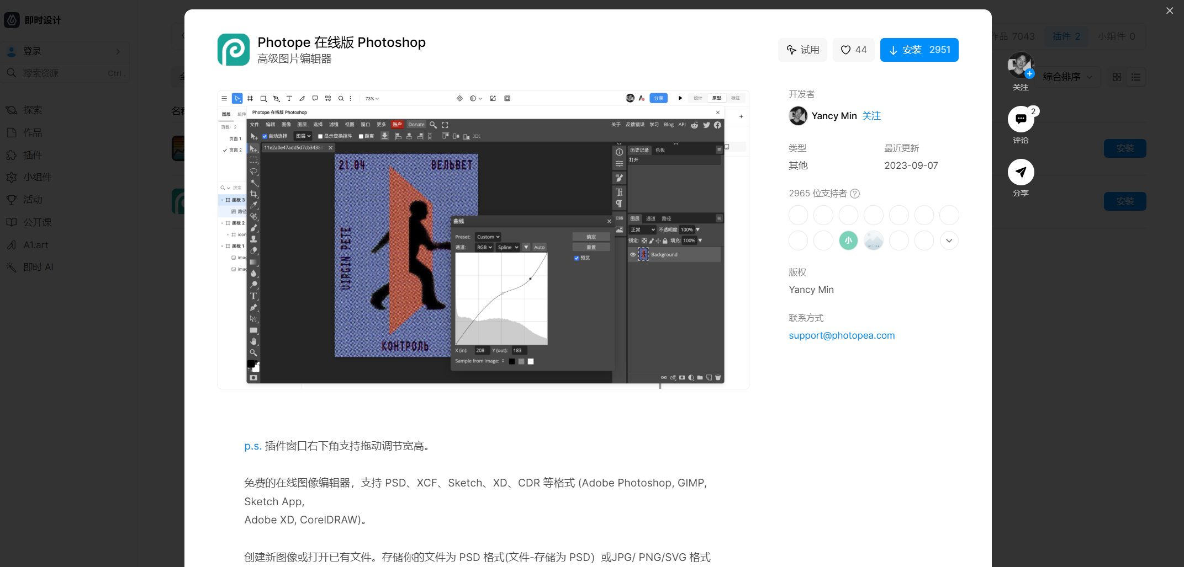1184x567 pixels.
Task: Click top 安装 button in background list
Action: 1125,148
